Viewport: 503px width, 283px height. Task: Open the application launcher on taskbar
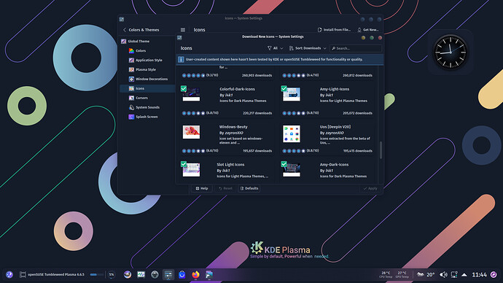pos(9,275)
